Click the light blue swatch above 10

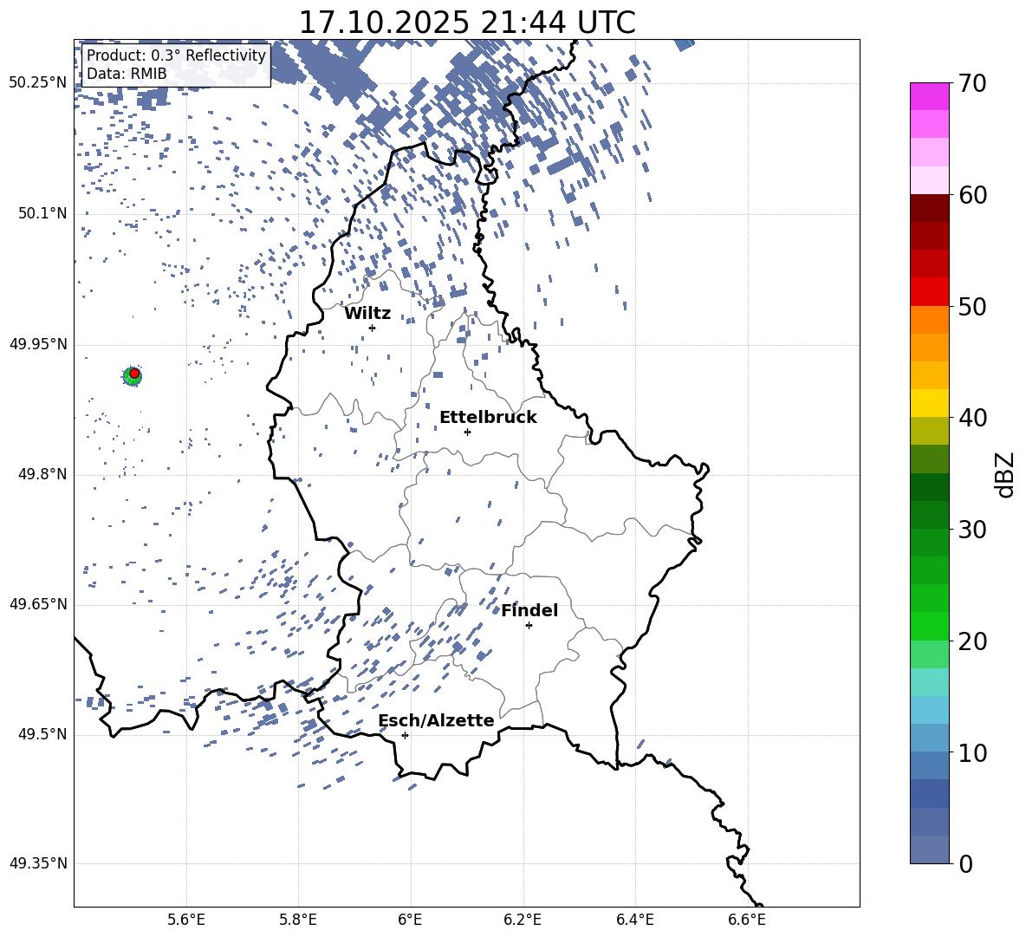pos(929,739)
